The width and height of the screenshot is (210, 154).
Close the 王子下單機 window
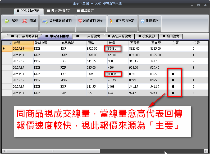tap(205, 5)
